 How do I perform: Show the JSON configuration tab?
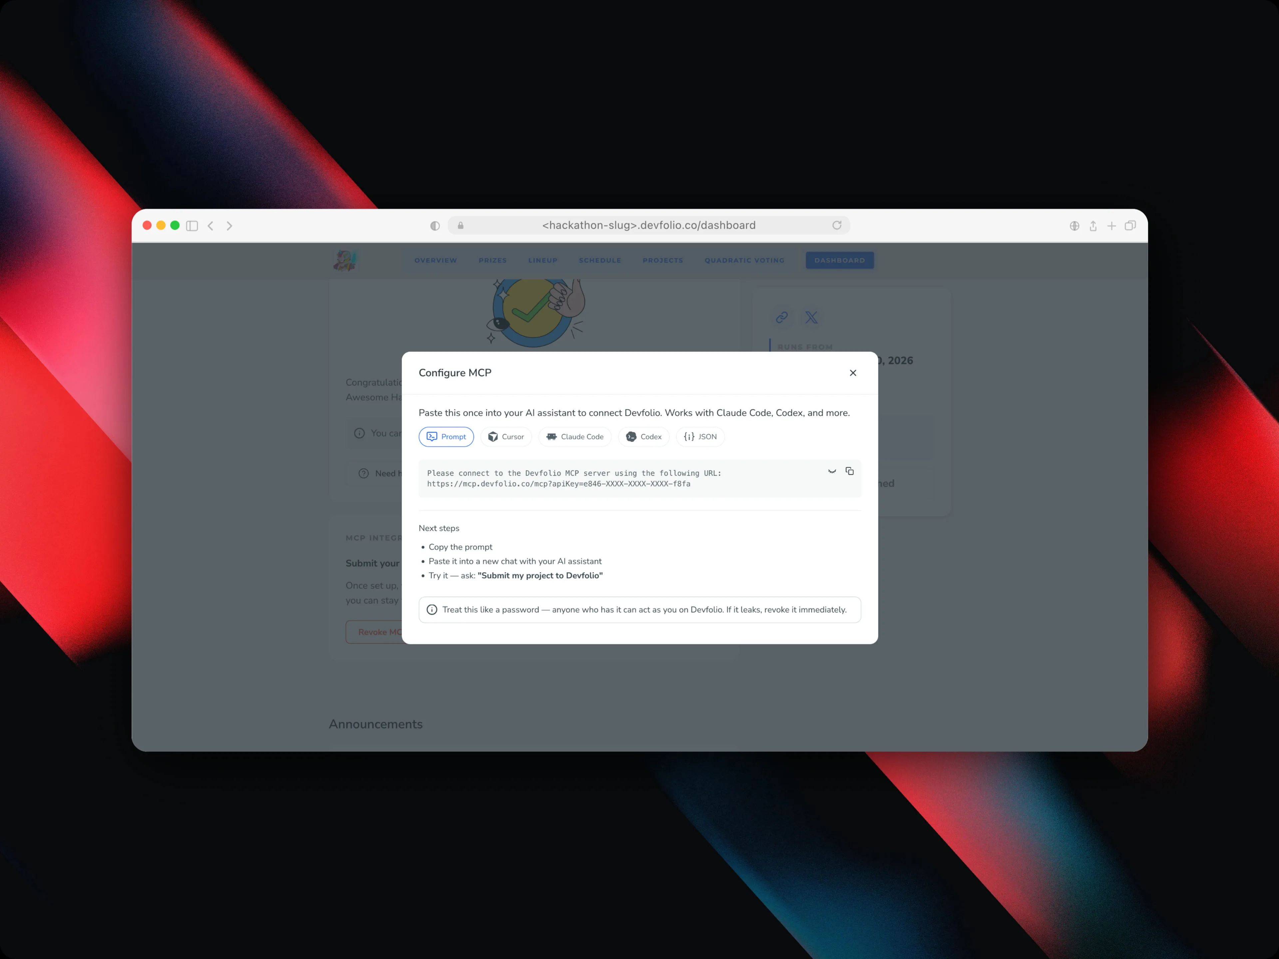(700, 437)
